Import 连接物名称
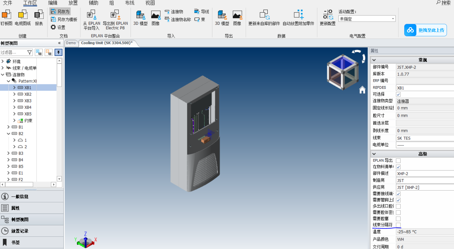This screenshot has width=454, height=249. click(178, 19)
